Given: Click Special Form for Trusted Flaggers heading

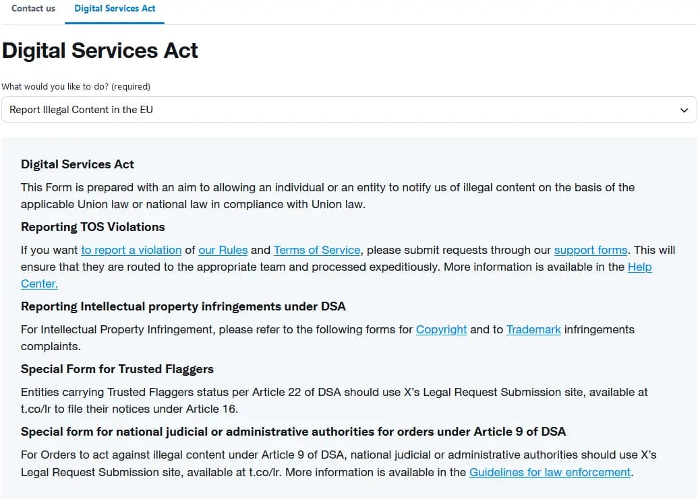Looking at the screenshot, I should pyautogui.click(x=117, y=369).
